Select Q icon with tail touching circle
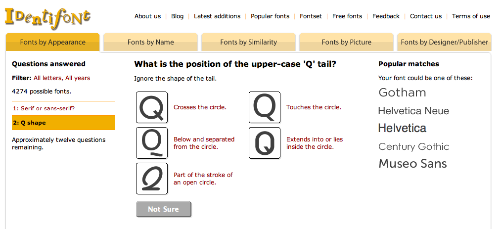This screenshot has width=501, height=229. tap(265, 107)
